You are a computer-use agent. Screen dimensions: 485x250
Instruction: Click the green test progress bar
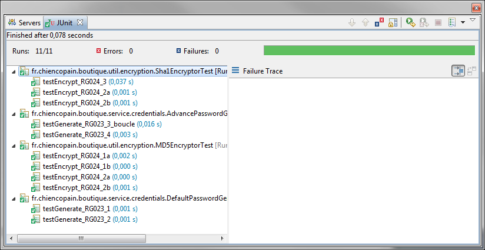click(x=369, y=51)
